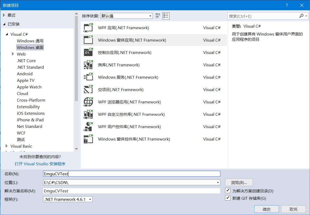The image size is (310, 215).
Task: Click the 类库 class library template icon
Action: pos(88,65)
